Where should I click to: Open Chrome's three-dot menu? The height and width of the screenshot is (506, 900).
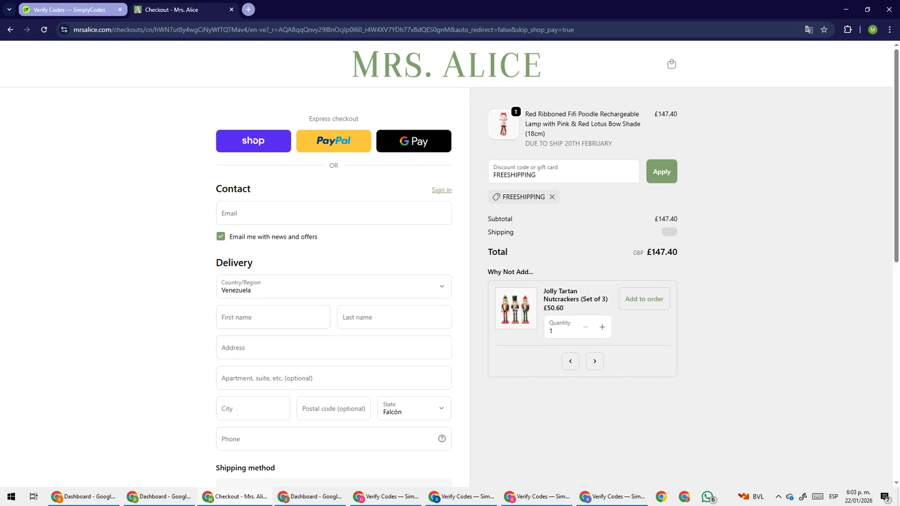890,29
